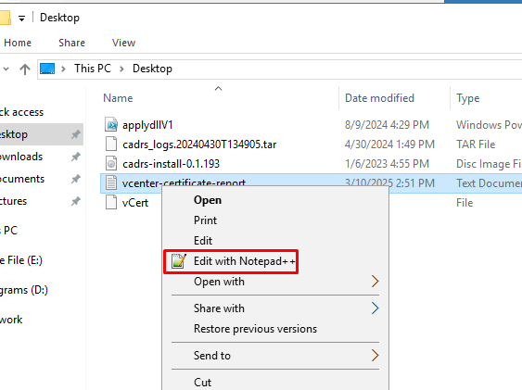522x390 pixels.
Task: Select the applydllV1 file name
Action: [147, 125]
